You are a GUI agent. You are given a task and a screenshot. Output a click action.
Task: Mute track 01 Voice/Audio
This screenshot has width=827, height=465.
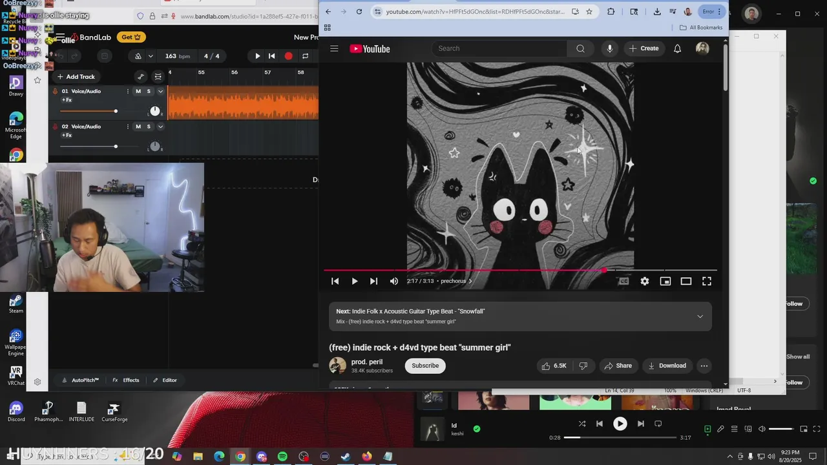coord(138,91)
